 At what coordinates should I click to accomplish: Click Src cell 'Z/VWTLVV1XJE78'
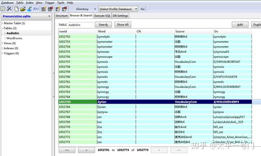point(232,77)
